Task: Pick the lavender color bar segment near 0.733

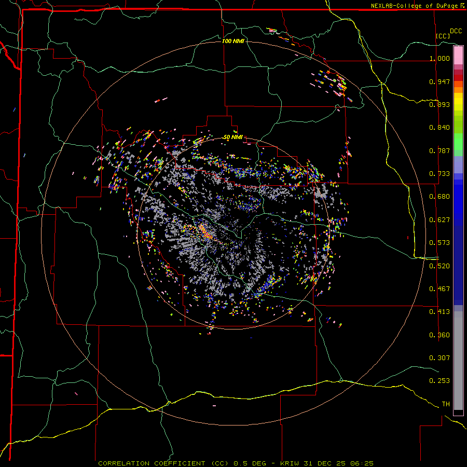Action: click(x=458, y=164)
